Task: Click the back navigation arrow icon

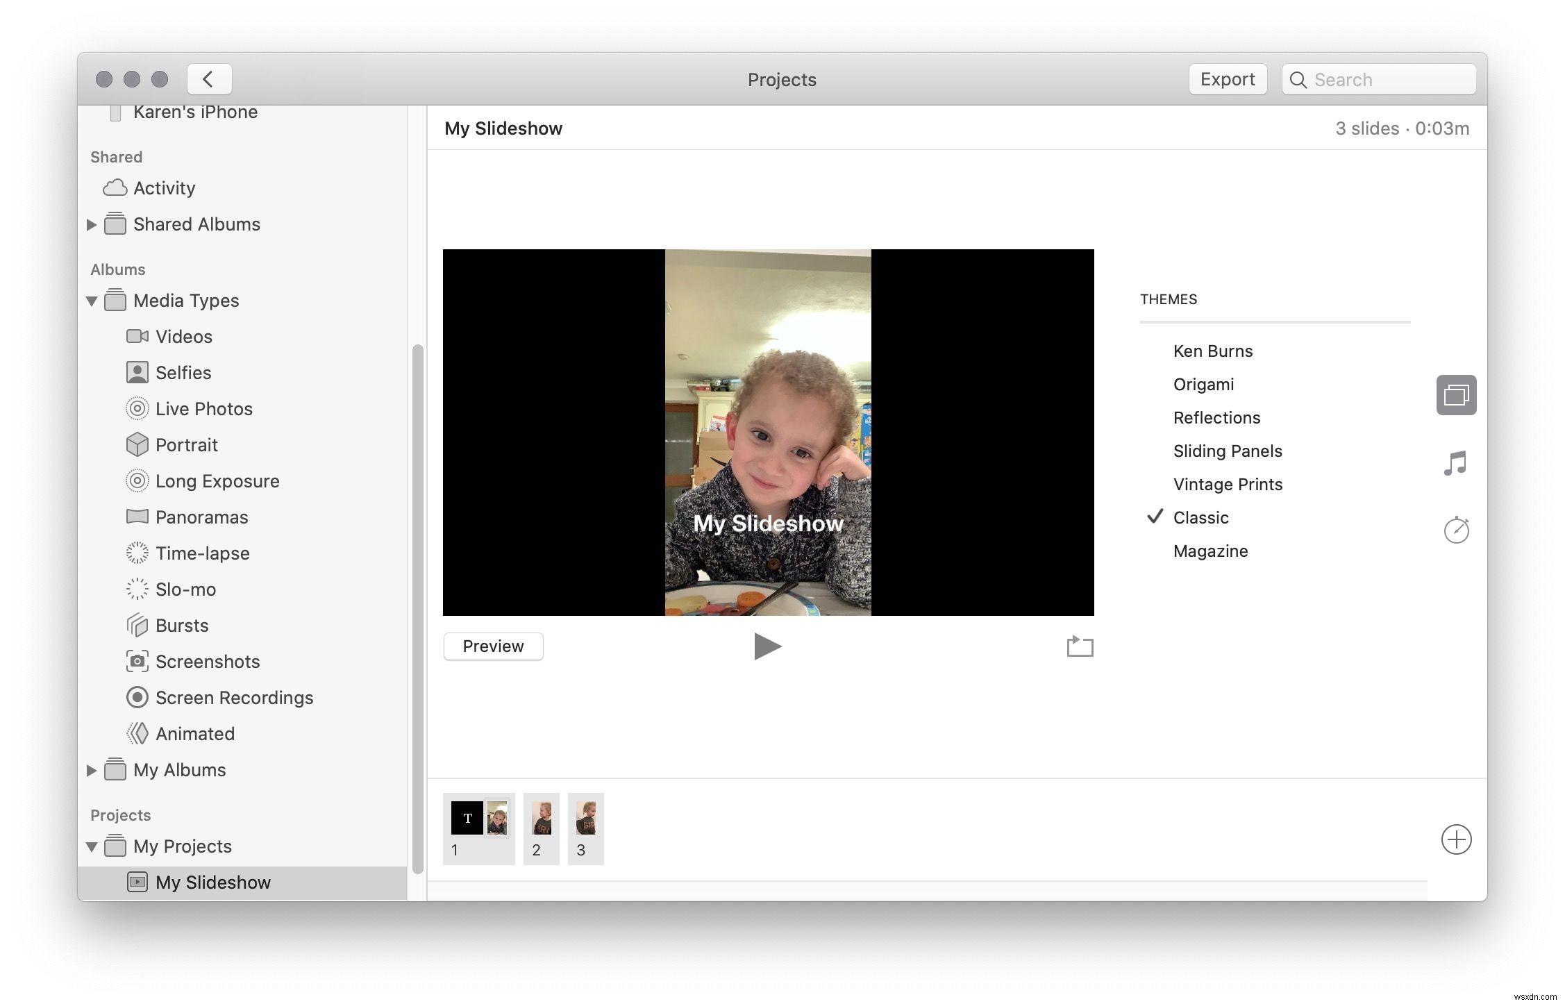Action: (x=208, y=78)
